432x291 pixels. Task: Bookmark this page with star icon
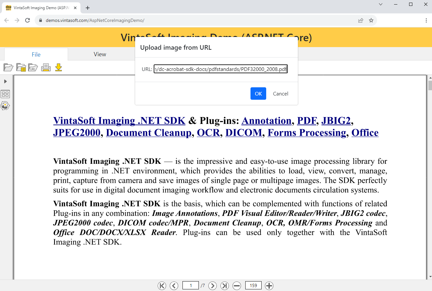tap(371, 20)
